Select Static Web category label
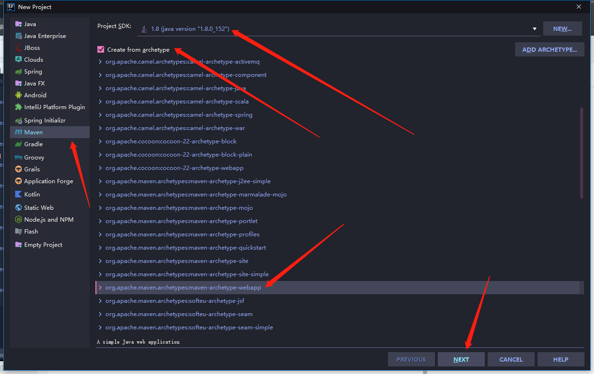The image size is (594, 374). click(39, 208)
